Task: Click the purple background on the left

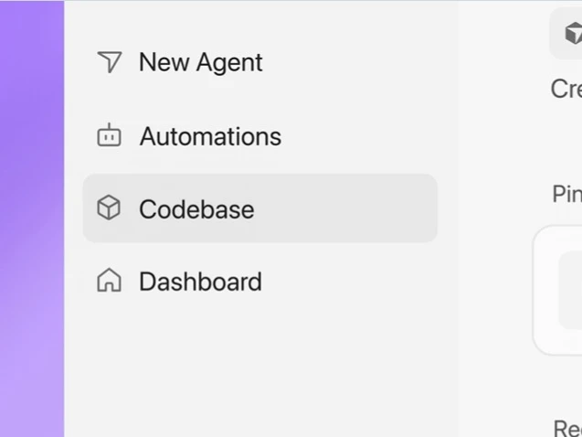Action: 32,219
